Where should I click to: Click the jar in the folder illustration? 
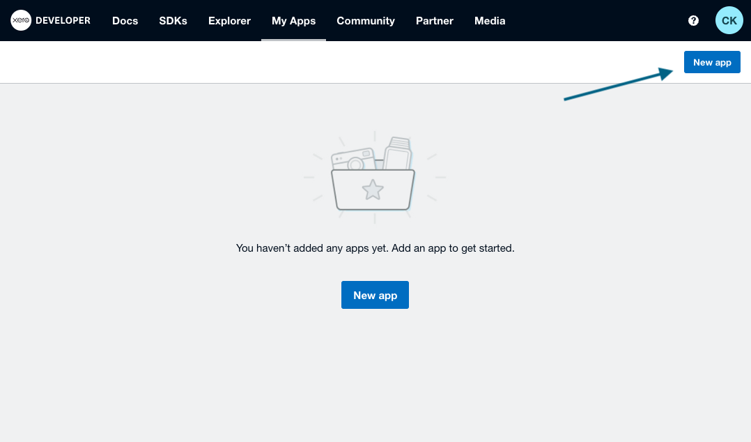[x=398, y=153]
